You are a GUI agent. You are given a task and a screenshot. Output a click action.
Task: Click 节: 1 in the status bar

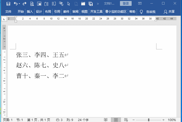[x=19, y=120]
